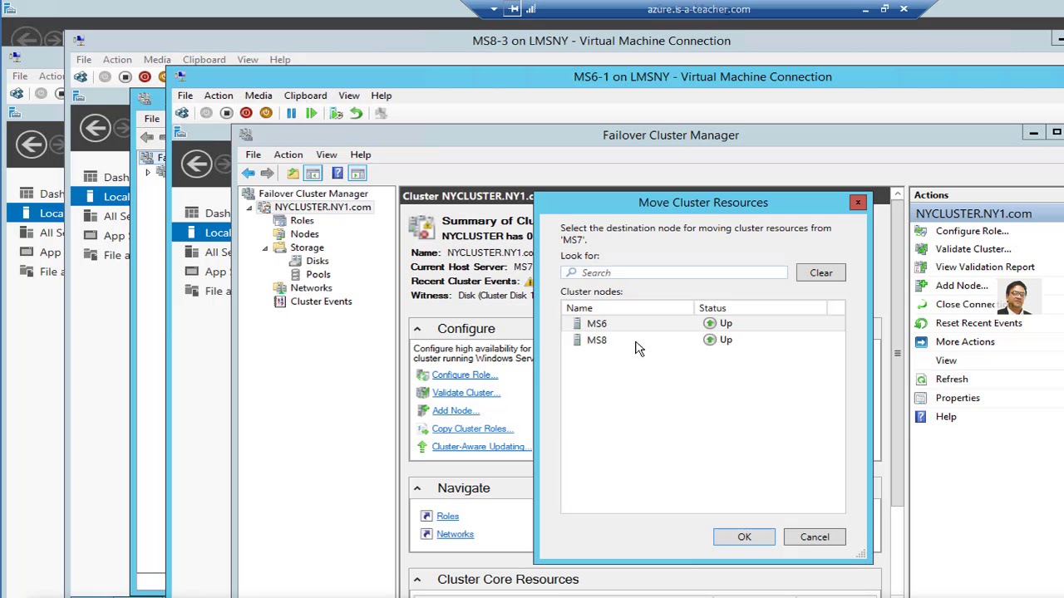Collapse the Cluster Core Resources section

tap(417, 580)
